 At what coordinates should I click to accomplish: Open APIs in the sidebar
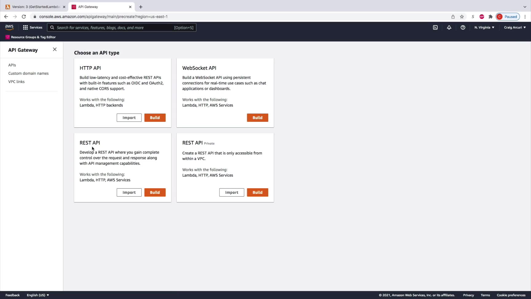click(x=12, y=65)
